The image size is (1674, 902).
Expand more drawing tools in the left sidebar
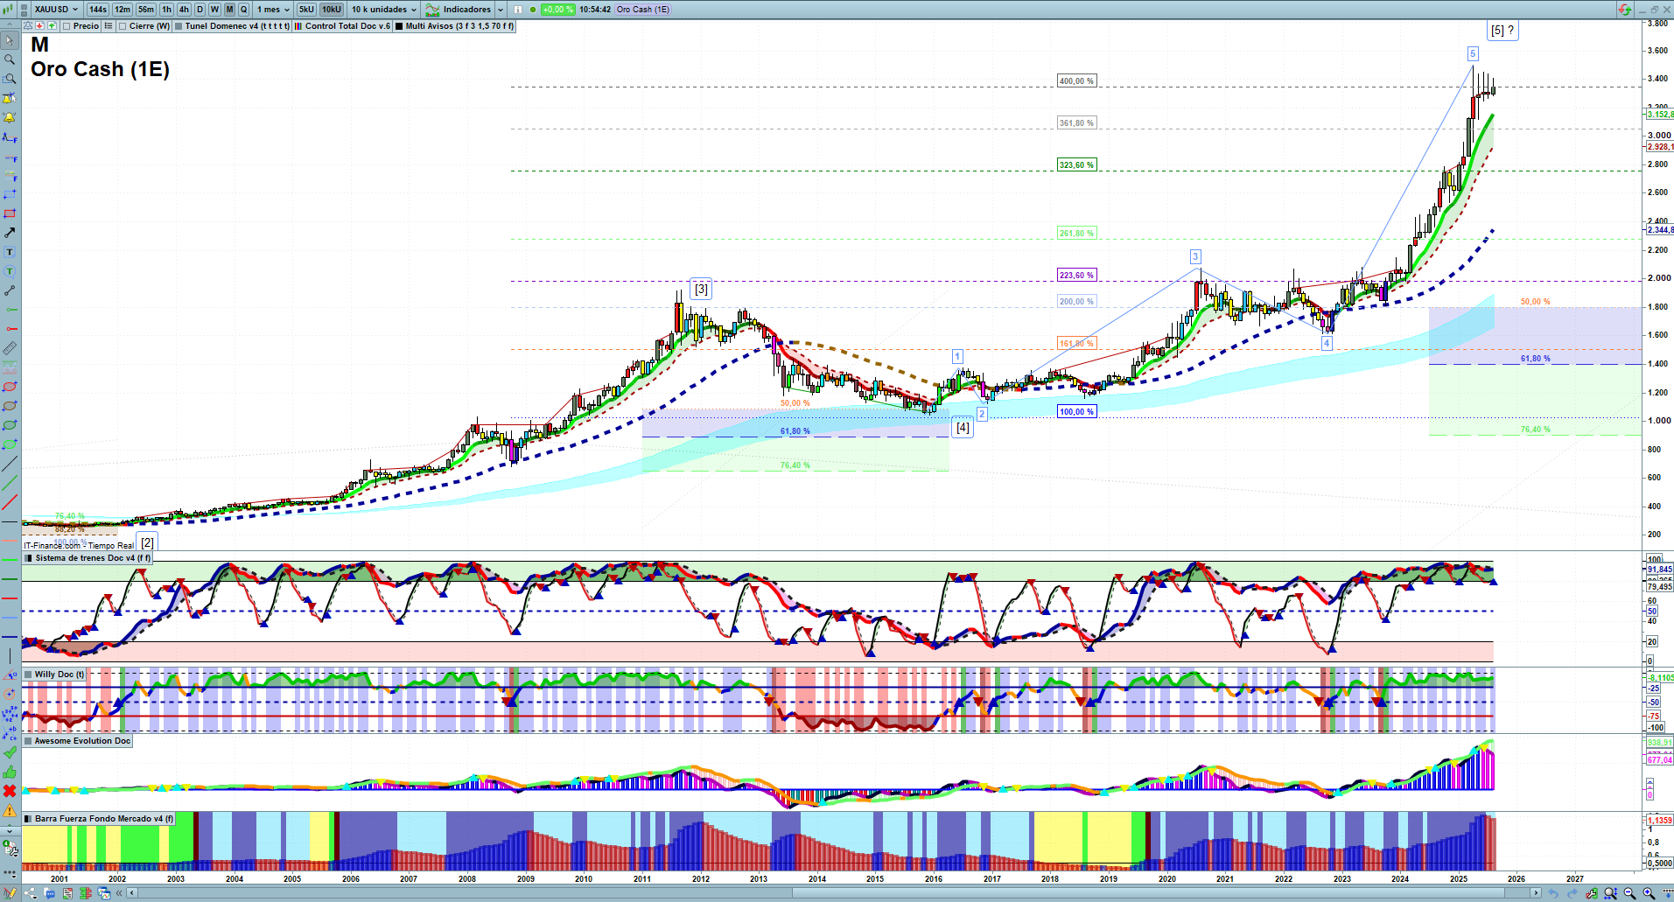point(10,829)
